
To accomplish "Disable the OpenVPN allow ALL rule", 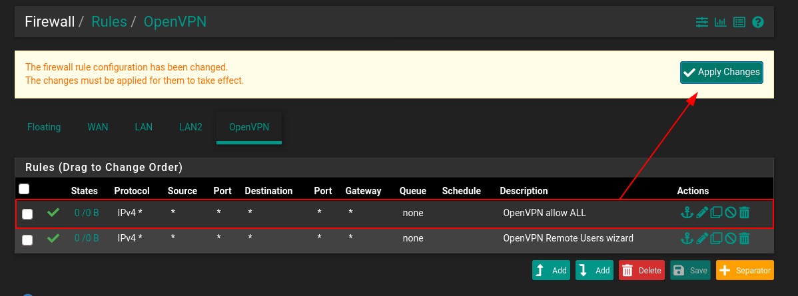I will pos(730,213).
